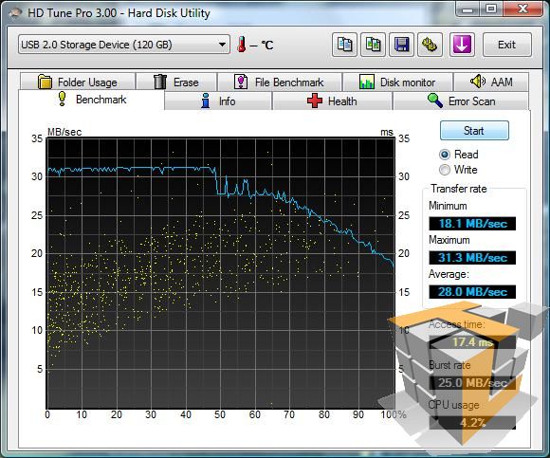Viewport: 550px width, 458px height.
Task: Click the Start benchmark button
Action: [x=474, y=131]
